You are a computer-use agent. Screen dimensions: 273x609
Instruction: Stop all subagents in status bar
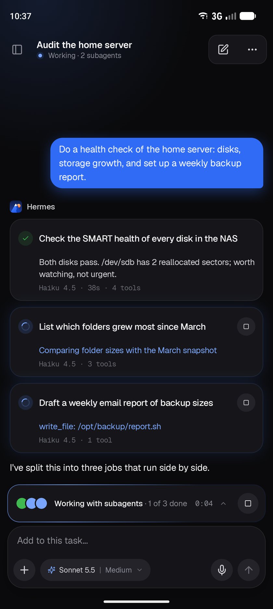[248, 503]
